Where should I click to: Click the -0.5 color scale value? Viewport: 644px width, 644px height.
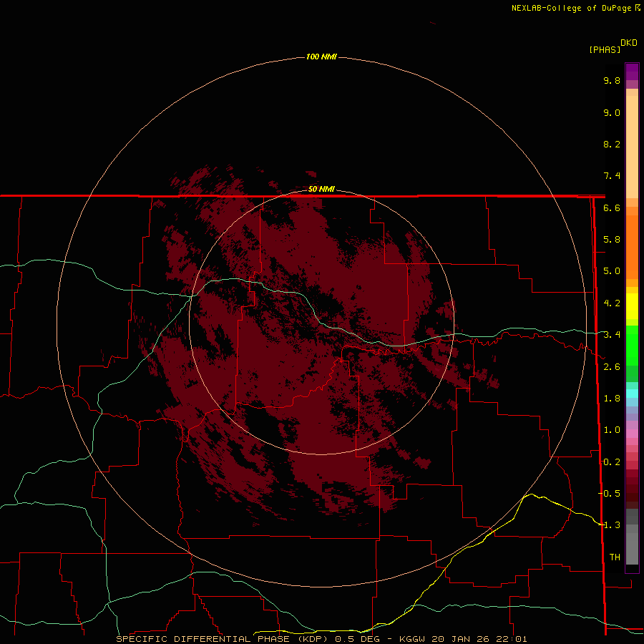(x=609, y=494)
